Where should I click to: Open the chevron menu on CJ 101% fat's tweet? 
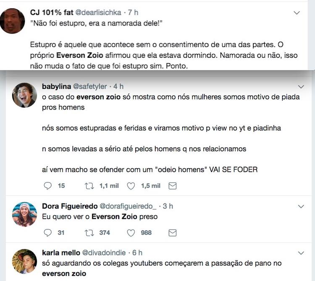(297, 13)
